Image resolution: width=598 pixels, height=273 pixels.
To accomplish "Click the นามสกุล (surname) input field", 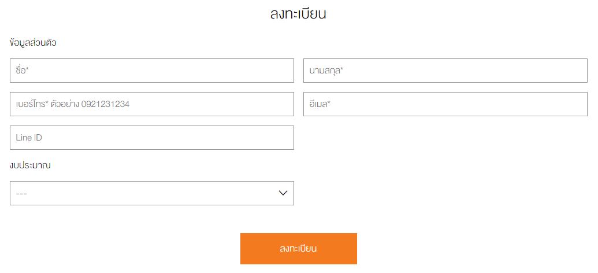I will point(445,71).
